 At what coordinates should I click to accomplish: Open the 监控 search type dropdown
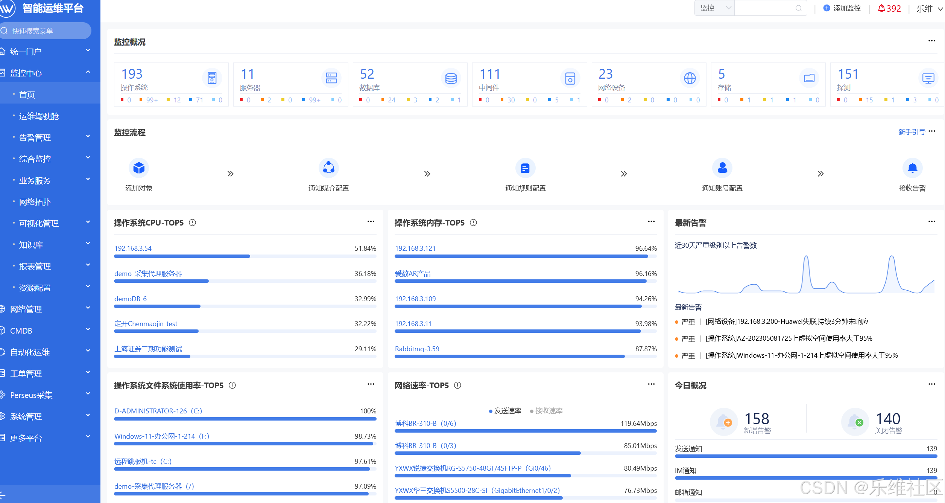(714, 8)
